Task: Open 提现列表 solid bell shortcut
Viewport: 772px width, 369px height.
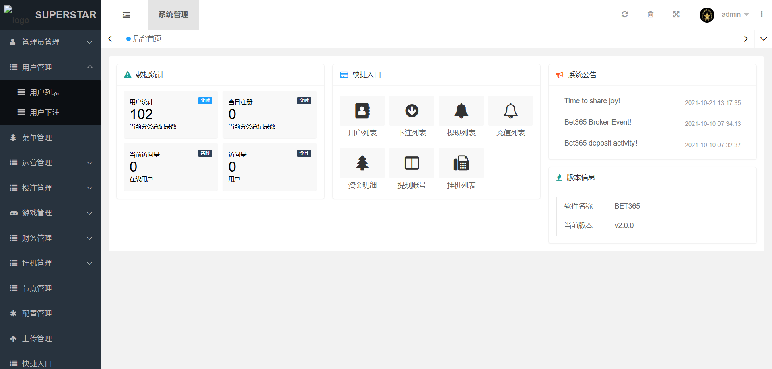Action: click(x=461, y=111)
